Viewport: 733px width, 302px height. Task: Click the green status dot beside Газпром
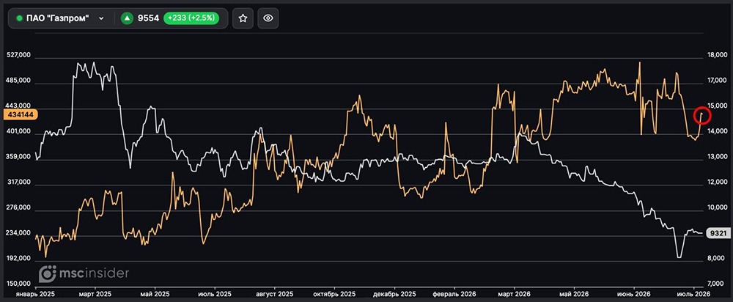(x=19, y=18)
